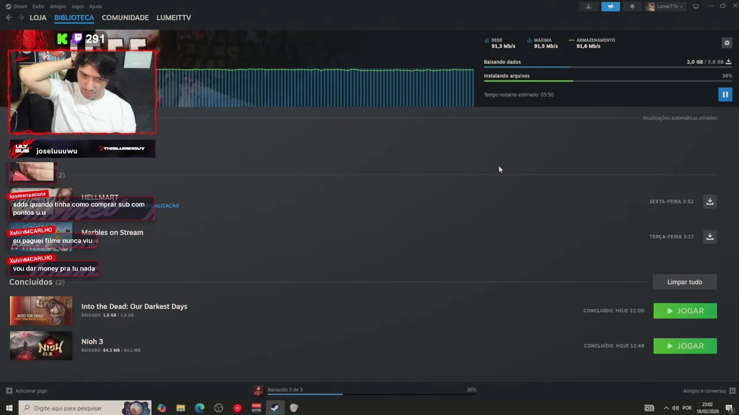Open the friends list icon in title bar
739x415 pixels.
pos(588,6)
